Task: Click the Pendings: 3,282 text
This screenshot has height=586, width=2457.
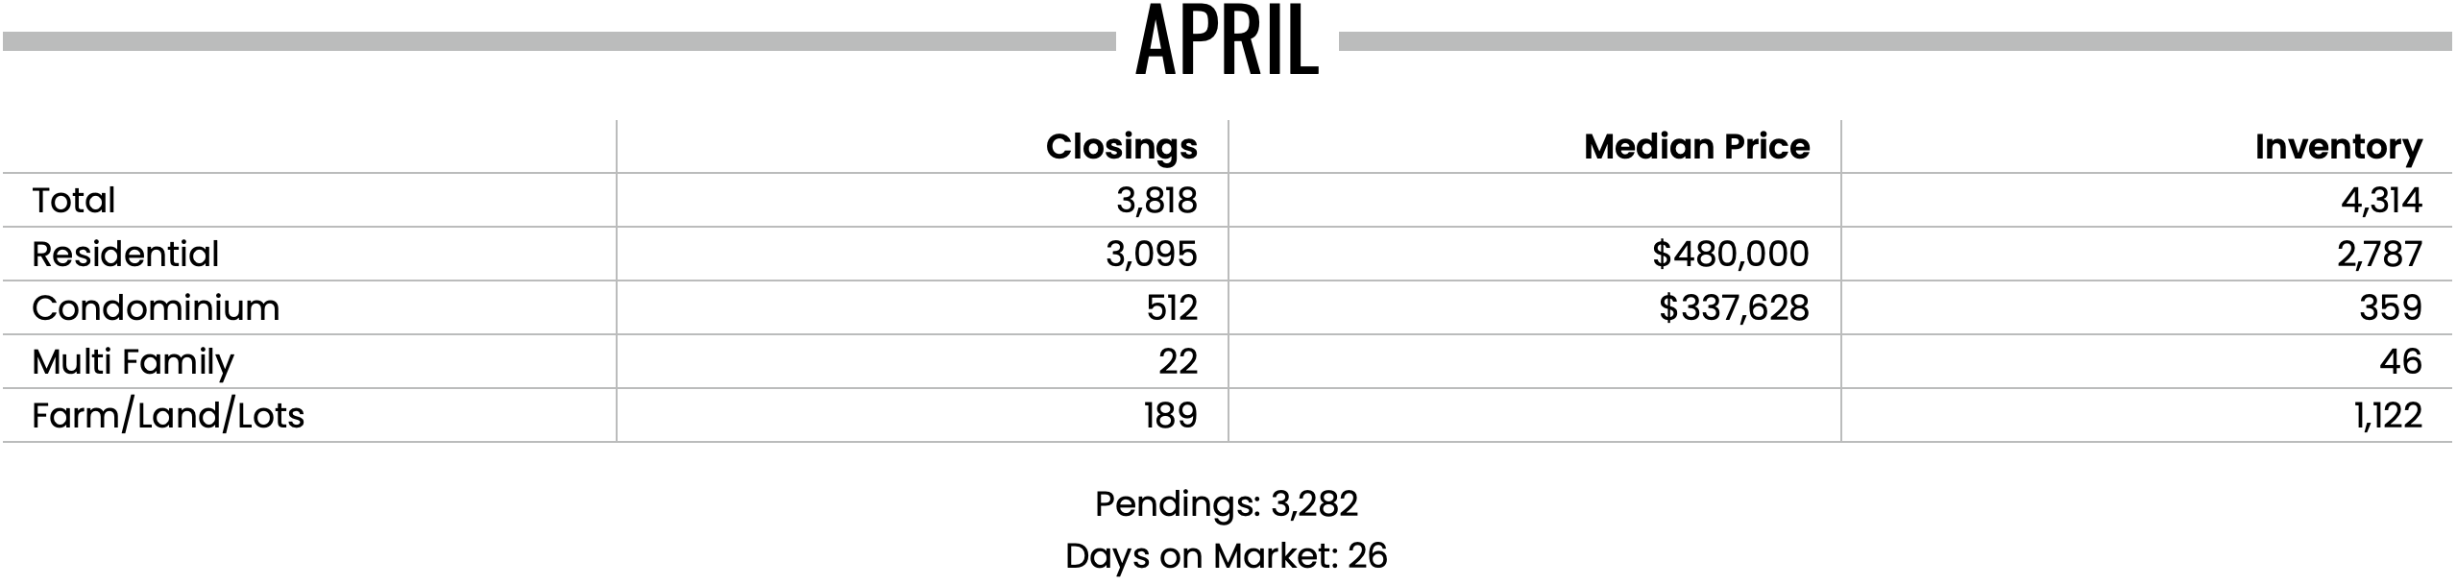Action: pyautogui.click(x=1227, y=503)
